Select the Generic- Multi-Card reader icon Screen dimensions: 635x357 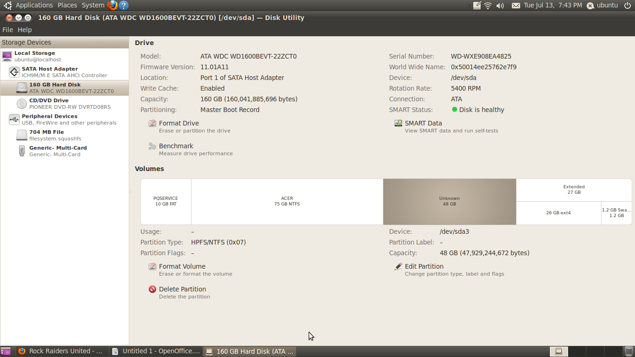[22, 151]
